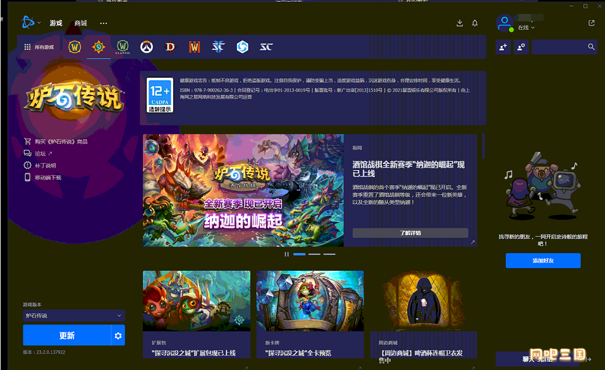This screenshot has width=605, height=370.
Task: Open the 新卡牌 card preview thumbnail
Action: (x=310, y=301)
